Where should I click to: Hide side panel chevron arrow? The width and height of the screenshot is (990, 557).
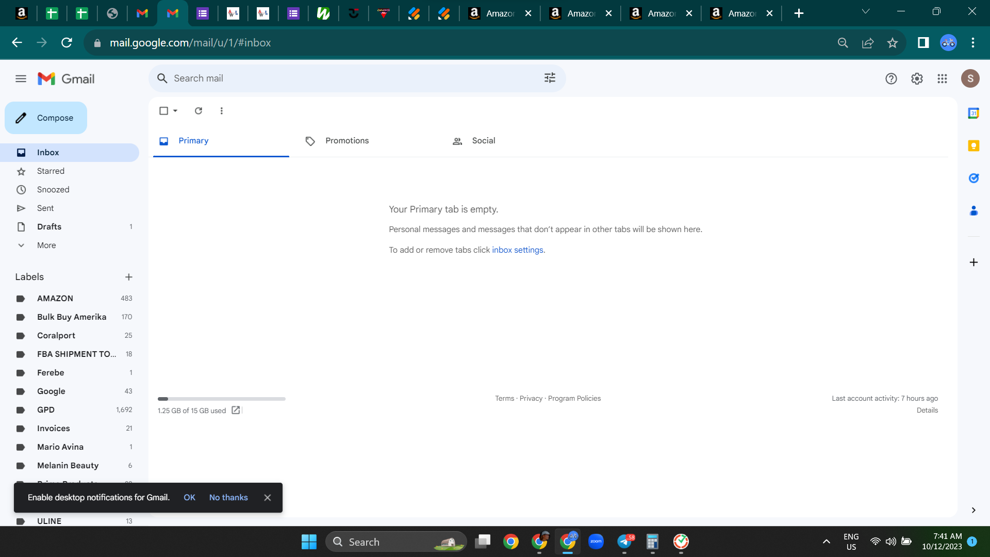973,510
